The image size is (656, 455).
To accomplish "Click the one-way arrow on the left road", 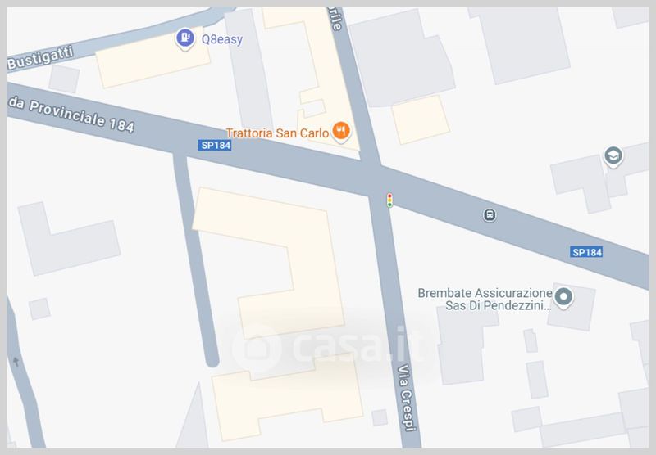I will pyautogui.click(x=16, y=362).
